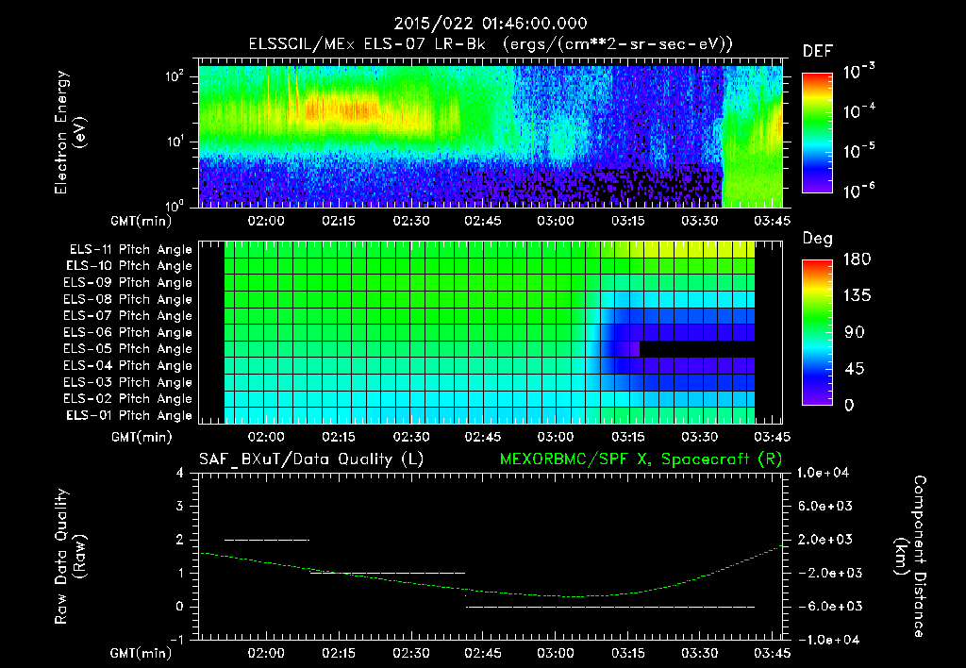The image size is (966, 668).
Task: Select the ELS-03 Pitch Angle row label
Action: [x=128, y=382]
